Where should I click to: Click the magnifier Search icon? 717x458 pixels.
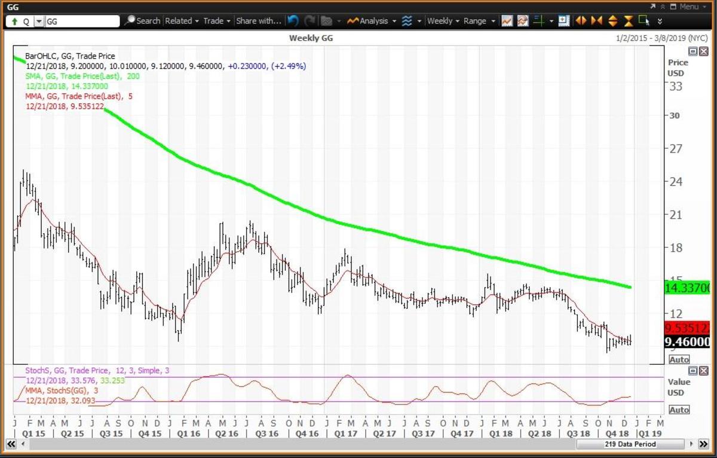pos(130,21)
